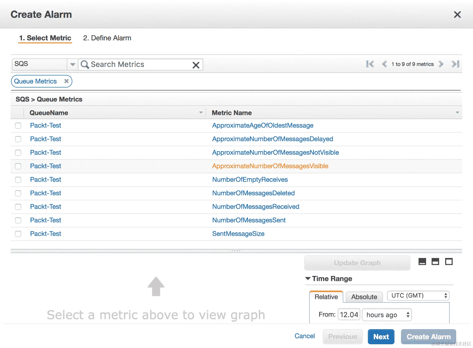
Task: Go to the Define Alarm step
Action: click(x=107, y=38)
